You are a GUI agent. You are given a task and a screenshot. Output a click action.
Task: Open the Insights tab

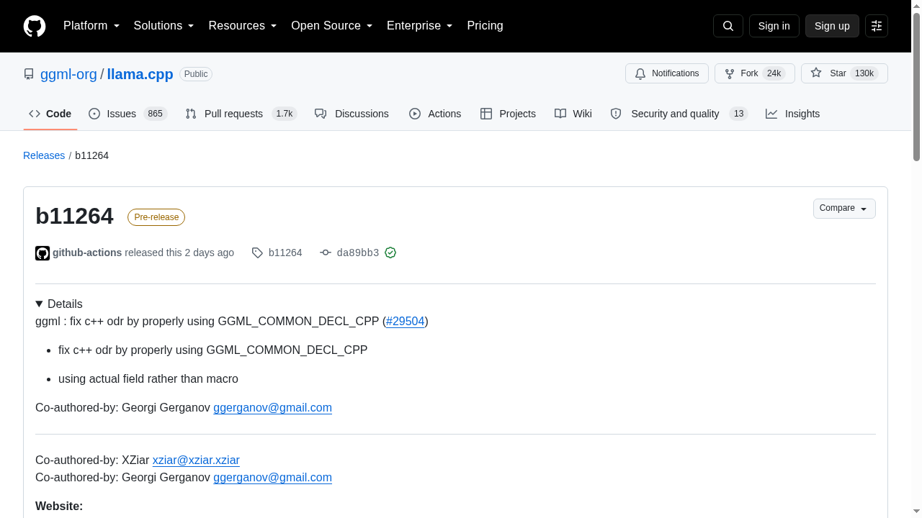792,114
